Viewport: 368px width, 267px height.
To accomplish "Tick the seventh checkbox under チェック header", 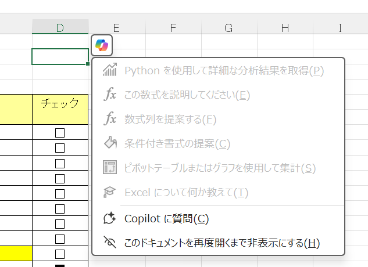I will point(60,224).
